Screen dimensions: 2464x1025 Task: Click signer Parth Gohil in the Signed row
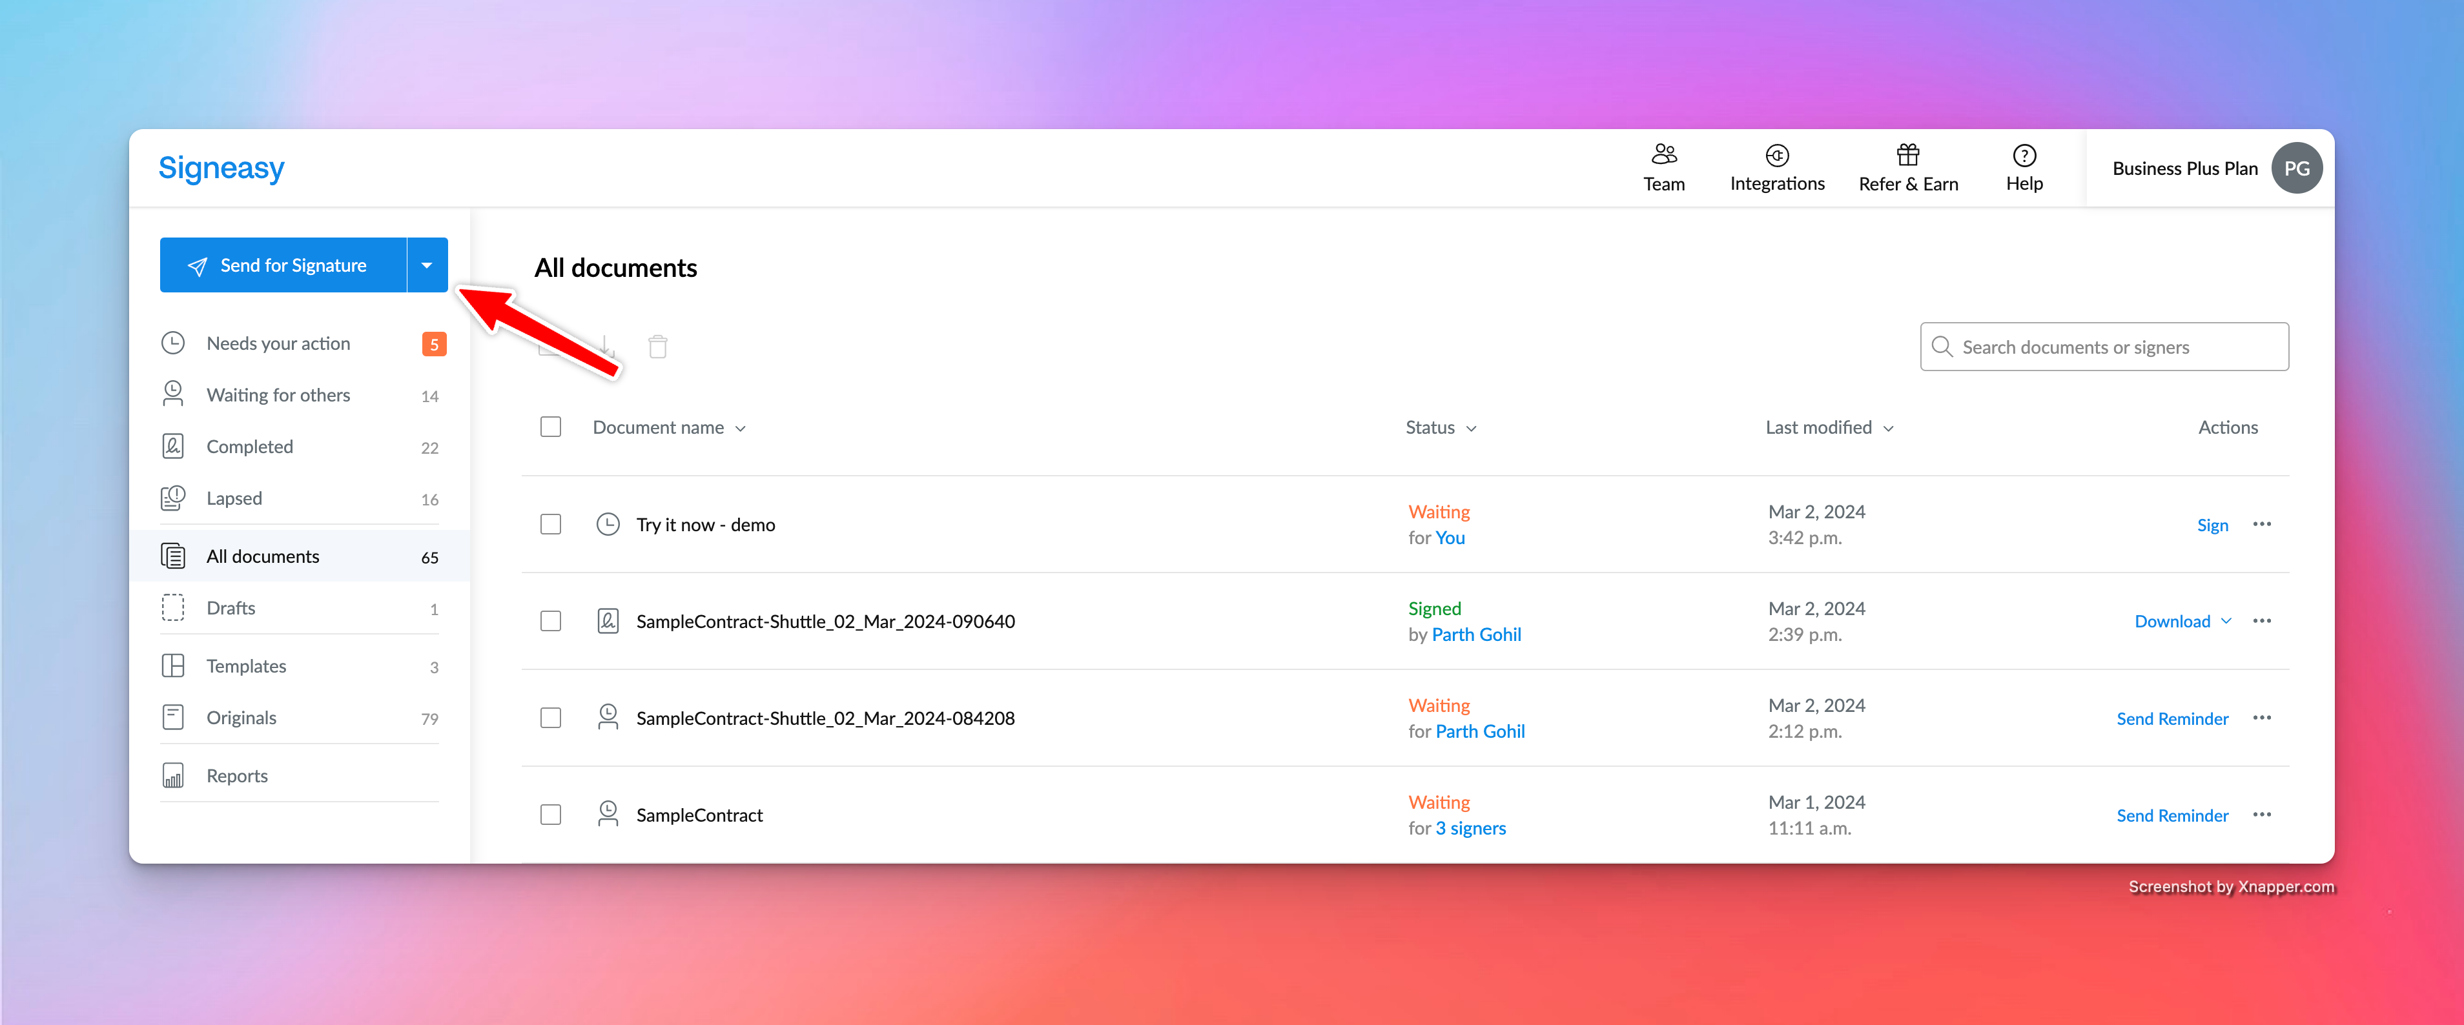click(1476, 634)
